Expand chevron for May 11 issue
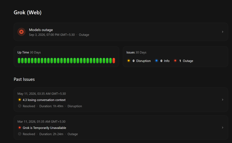 tap(223, 100)
